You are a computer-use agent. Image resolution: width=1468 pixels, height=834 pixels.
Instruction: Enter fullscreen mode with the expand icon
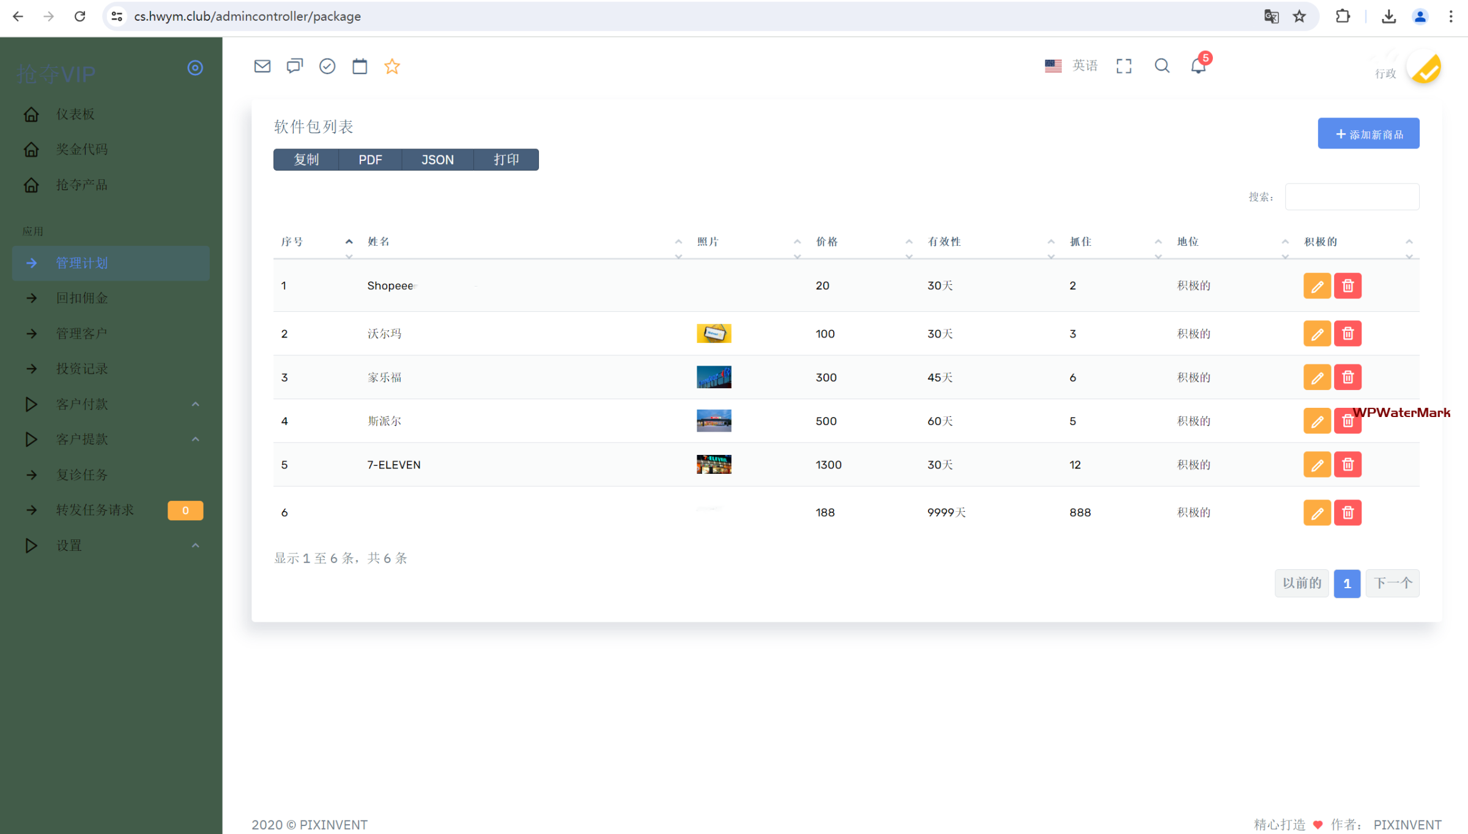click(1124, 66)
